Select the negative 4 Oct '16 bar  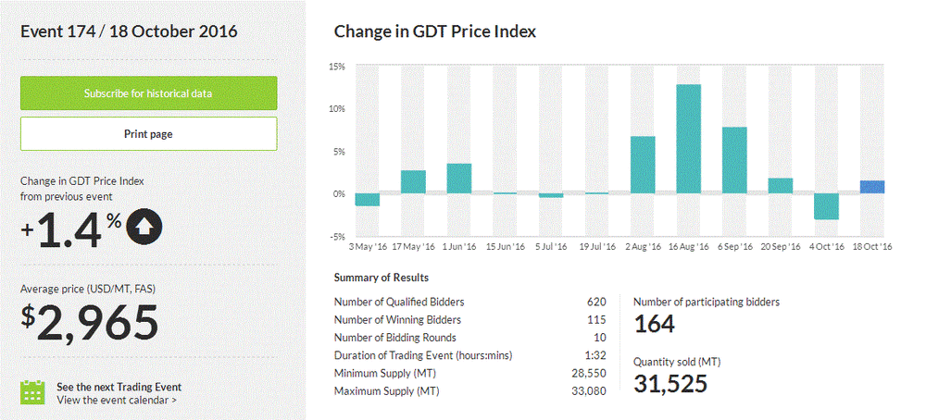826,206
